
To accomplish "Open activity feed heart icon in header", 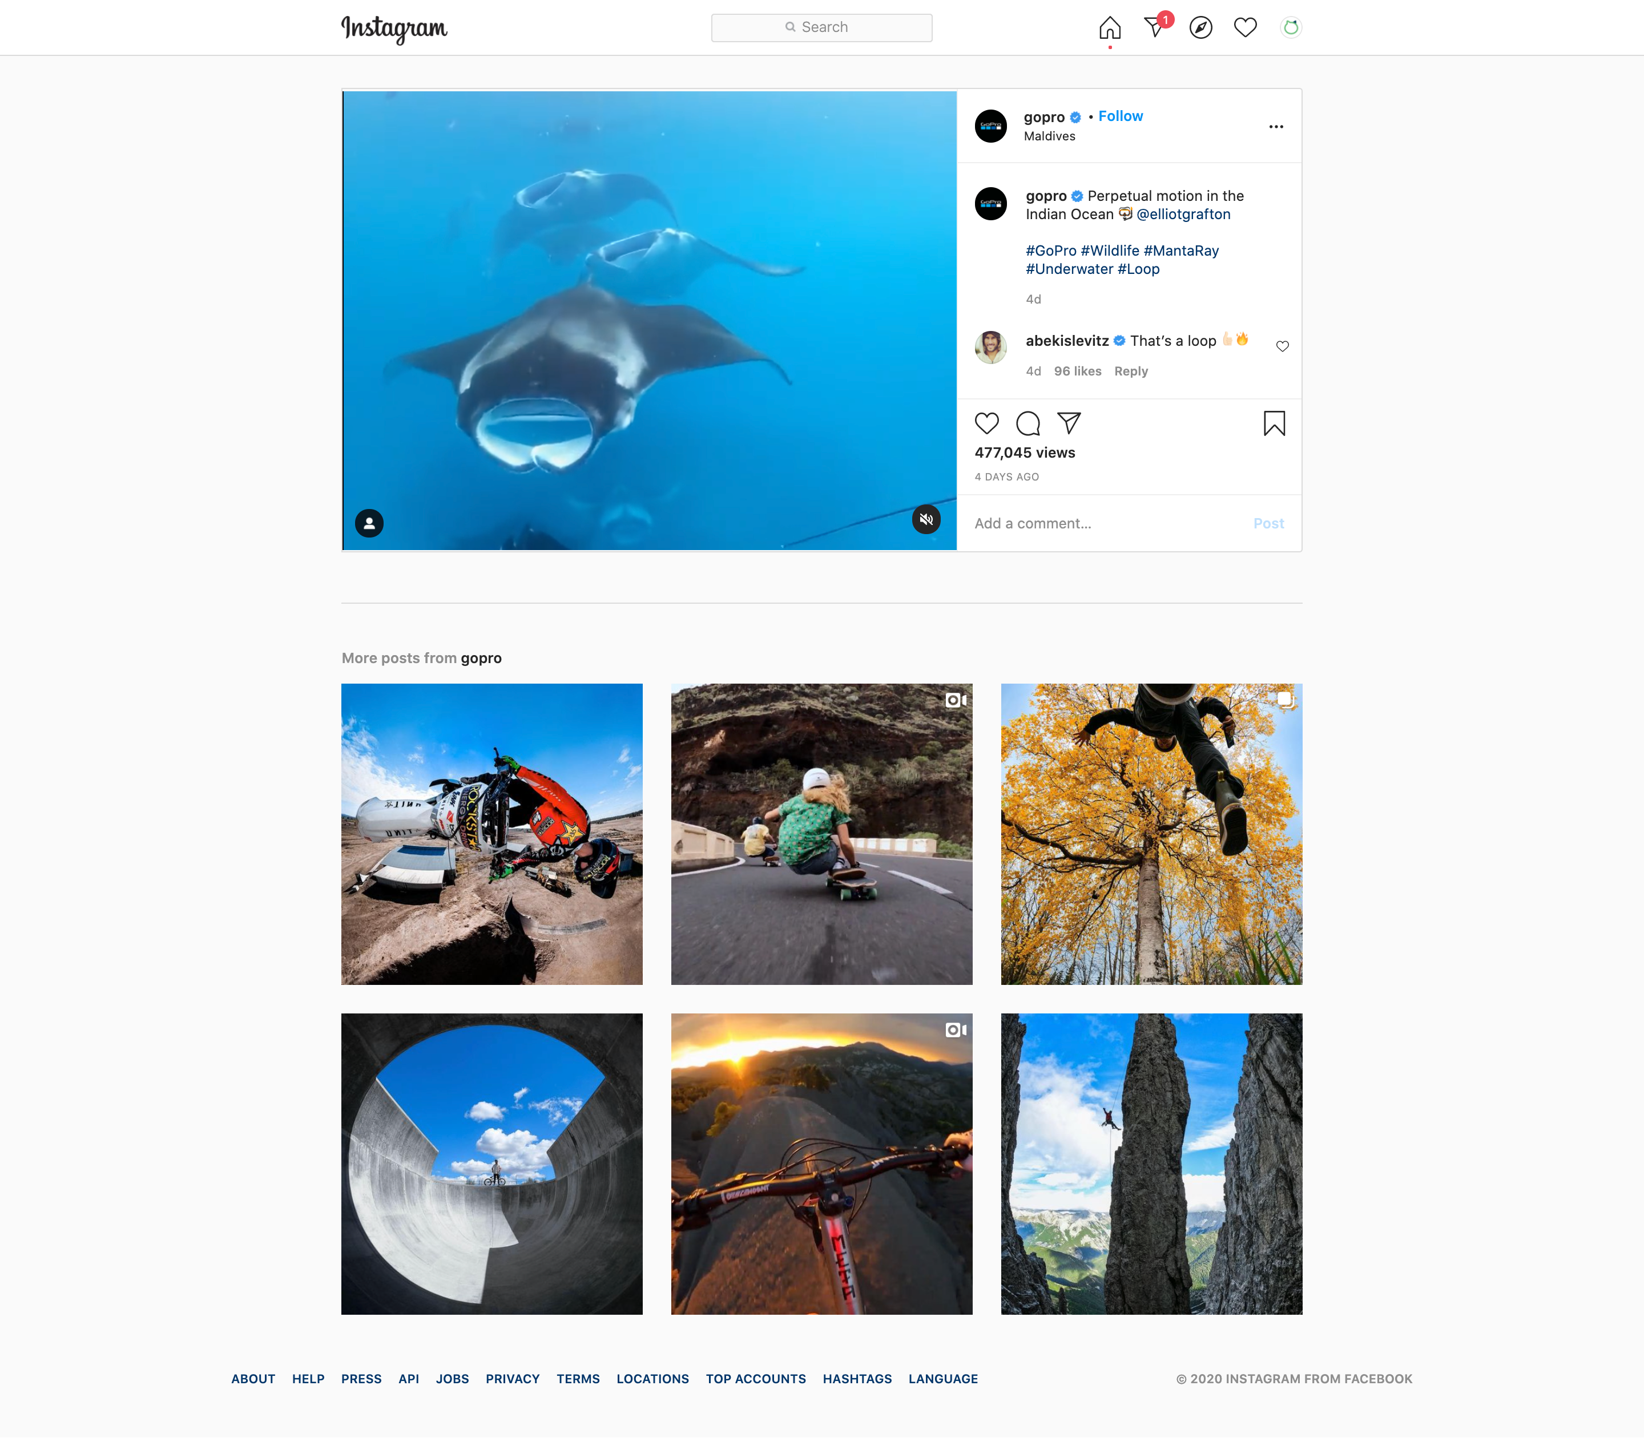I will 1245,28.
